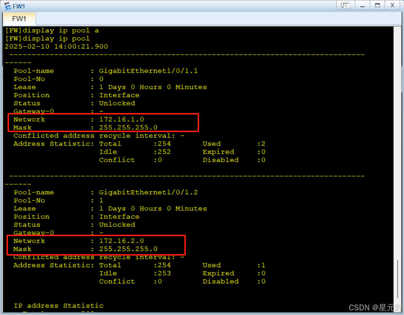
Task: Click the command line '[FW]display ip pool a'
Action: pos(52,30)
